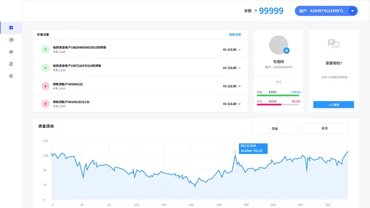The height and width of the screenshot is (208, 370).
Task: Open the document icon in the sidebar
Action: [x=11, y=64]
